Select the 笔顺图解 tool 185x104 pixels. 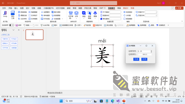33,12
